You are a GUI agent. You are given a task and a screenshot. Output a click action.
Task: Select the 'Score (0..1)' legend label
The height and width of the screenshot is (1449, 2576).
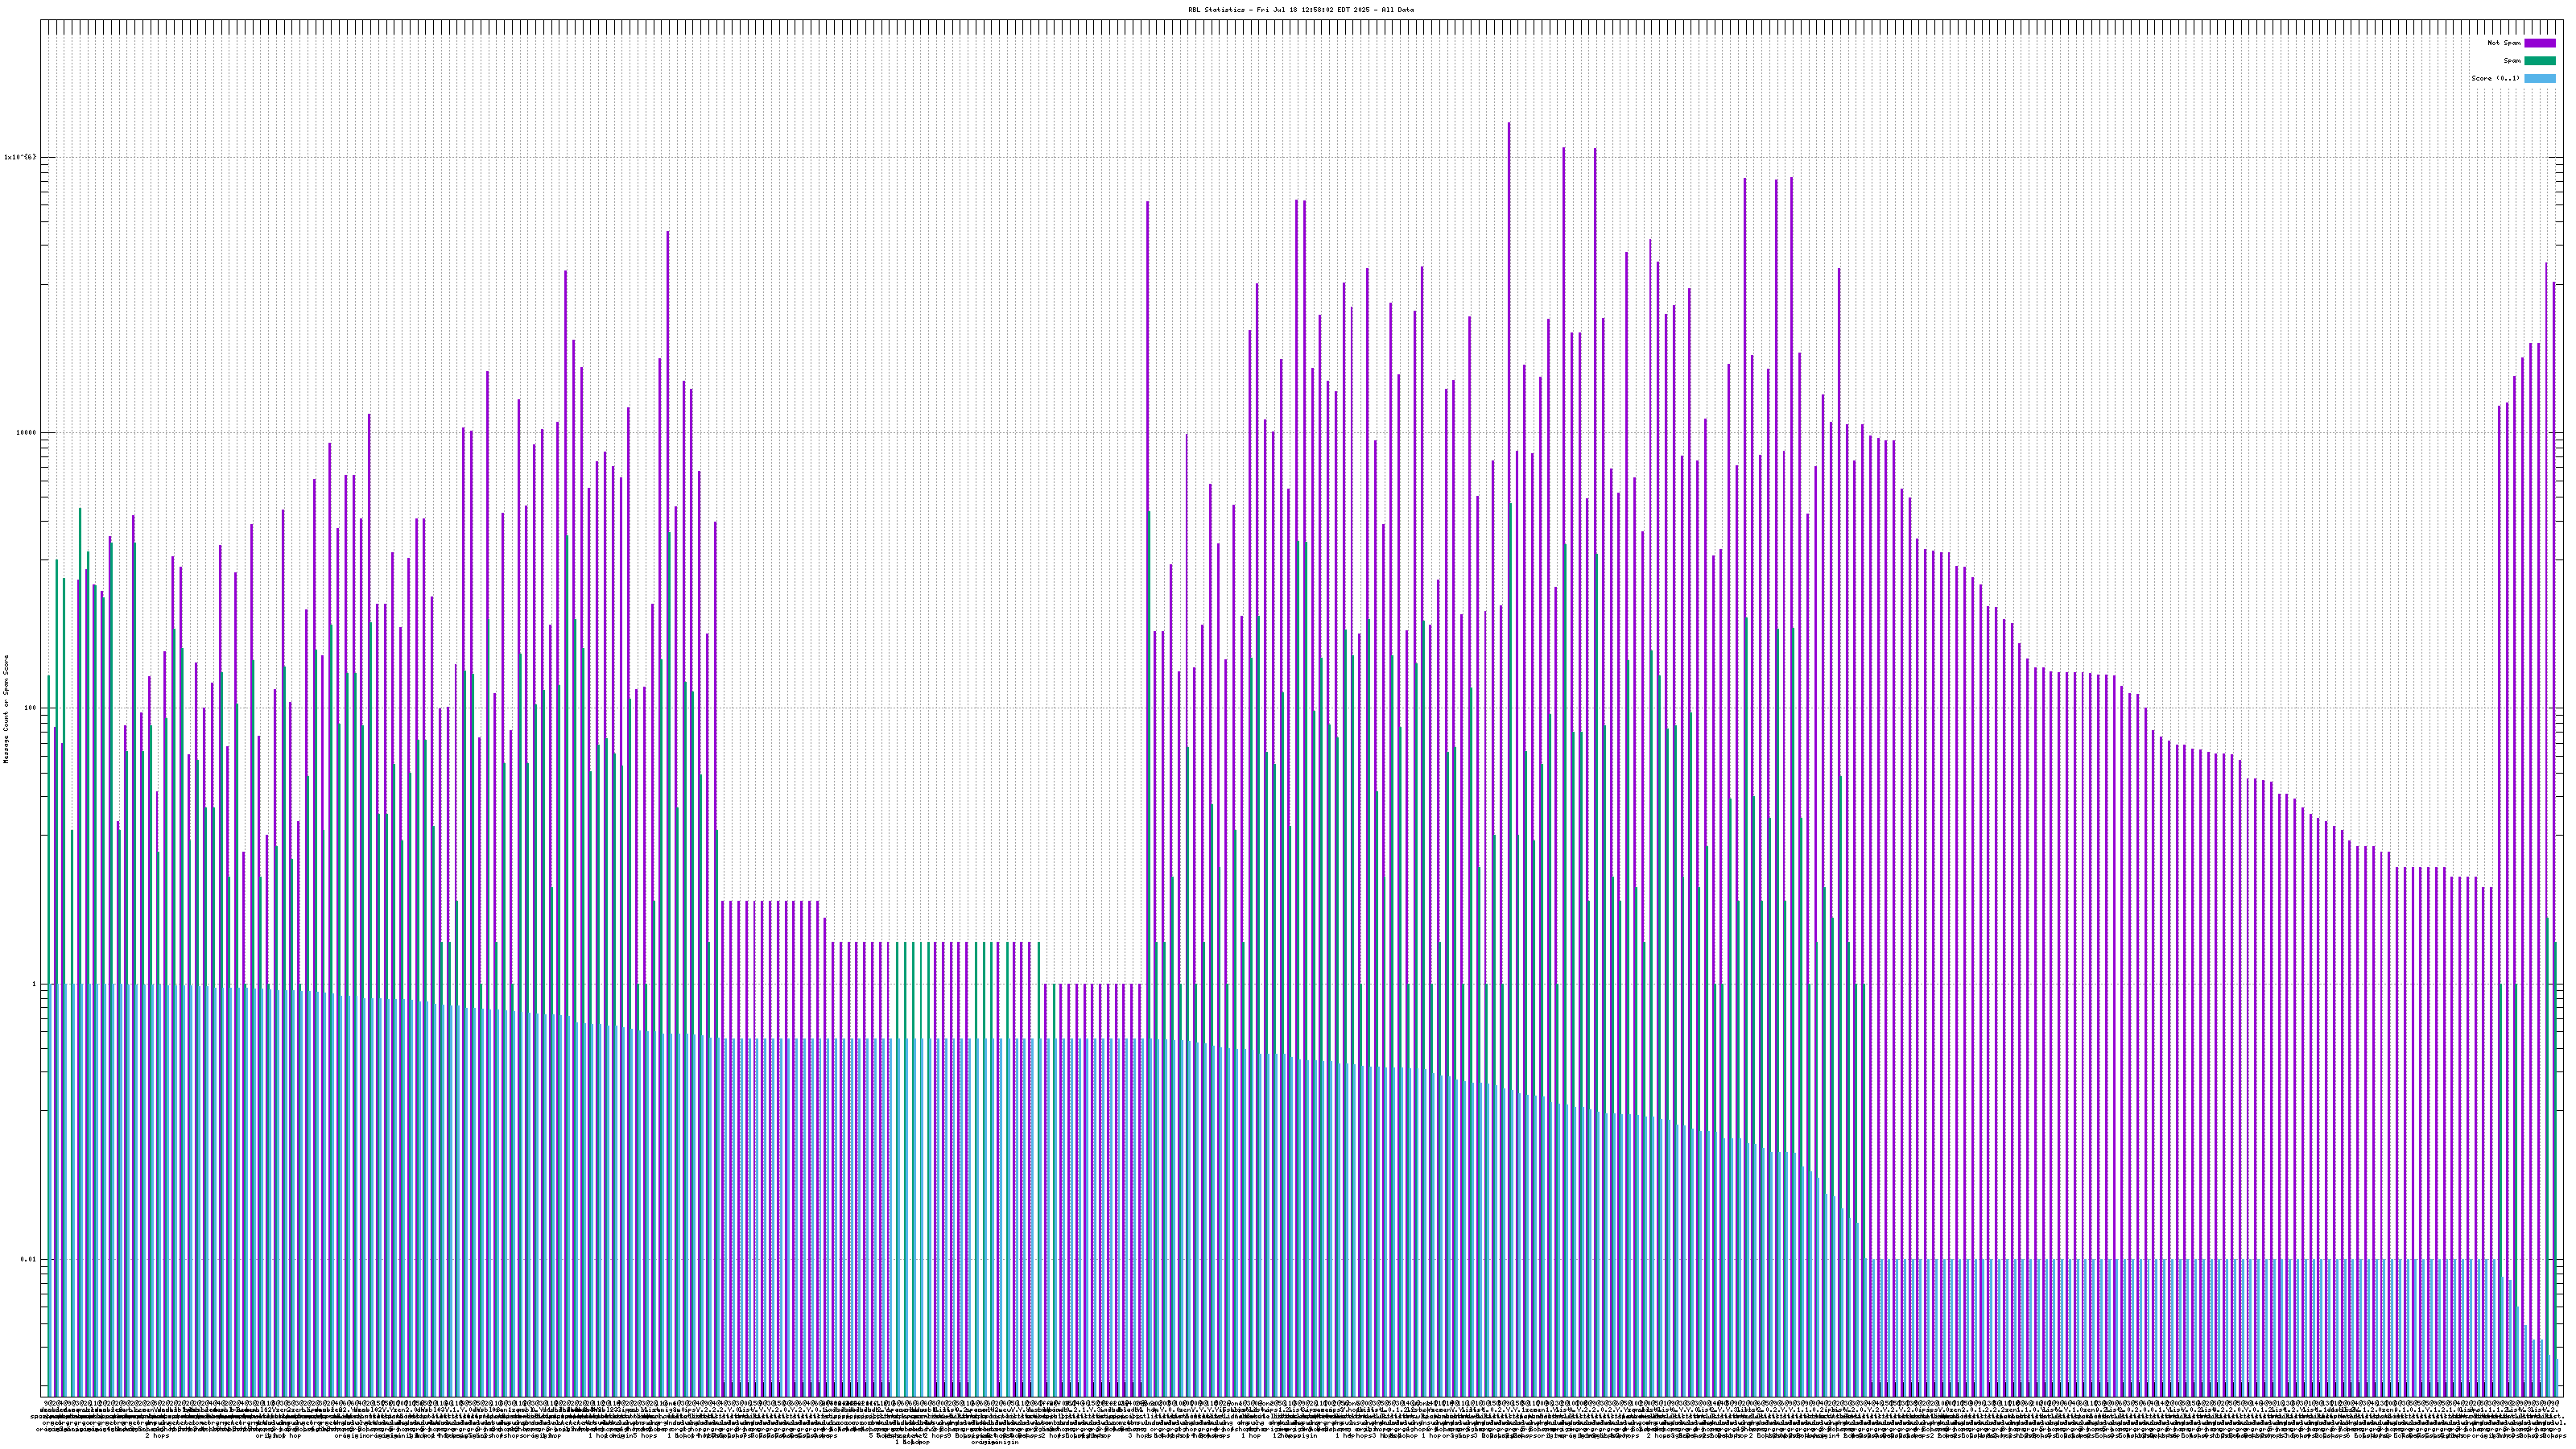(2495, 78)
